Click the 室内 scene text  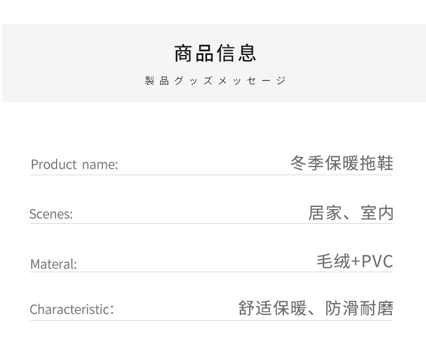pos(377,213)
